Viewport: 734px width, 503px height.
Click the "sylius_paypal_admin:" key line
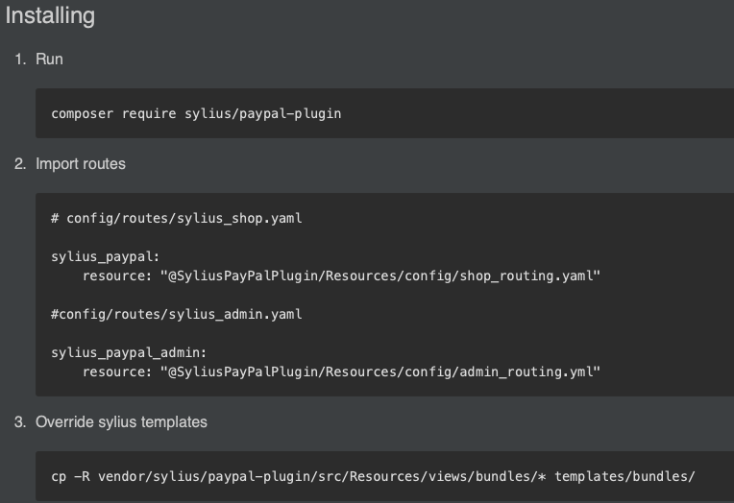tap(129, 353)
